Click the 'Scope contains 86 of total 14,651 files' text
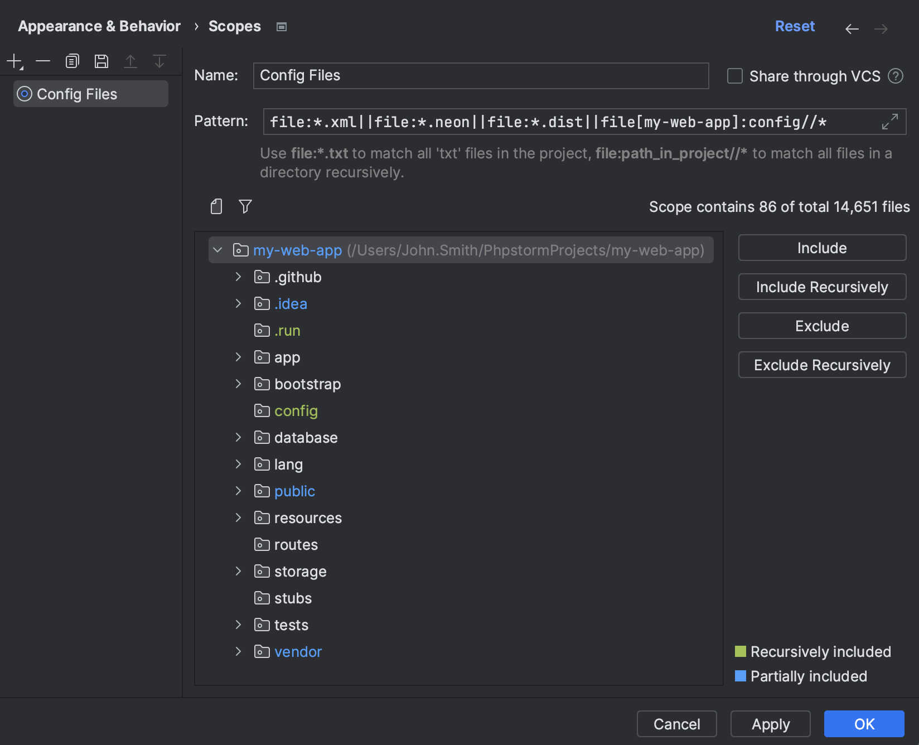The height and width of the screenshot is (745, 919). tap(780, 207)
